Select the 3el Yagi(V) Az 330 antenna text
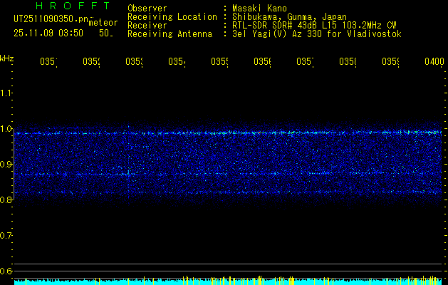448x285 pixels. (x=317, y=34)
